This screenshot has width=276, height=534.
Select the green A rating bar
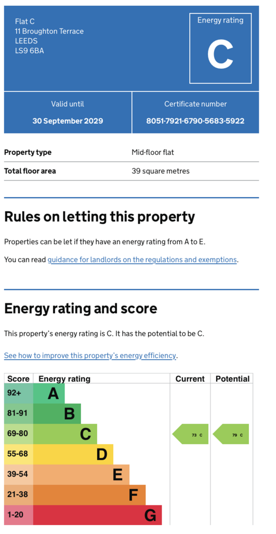coord(49,394)
